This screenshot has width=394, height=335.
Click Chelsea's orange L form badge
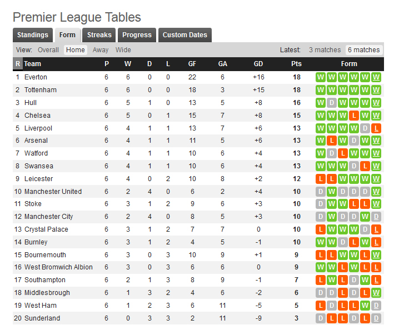[x=353, y=116]
